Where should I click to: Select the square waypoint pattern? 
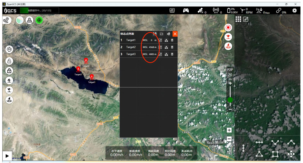275,154
